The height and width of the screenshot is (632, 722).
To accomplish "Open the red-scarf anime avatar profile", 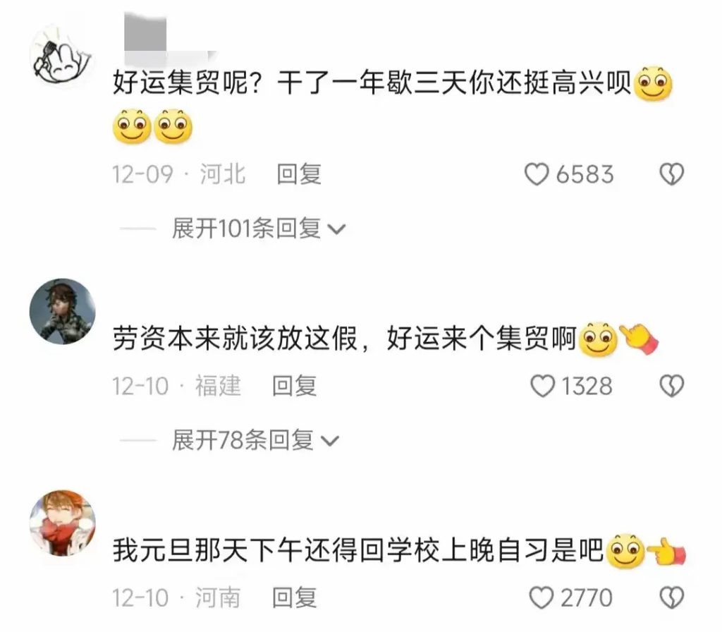I will click(x=63, y=523).
